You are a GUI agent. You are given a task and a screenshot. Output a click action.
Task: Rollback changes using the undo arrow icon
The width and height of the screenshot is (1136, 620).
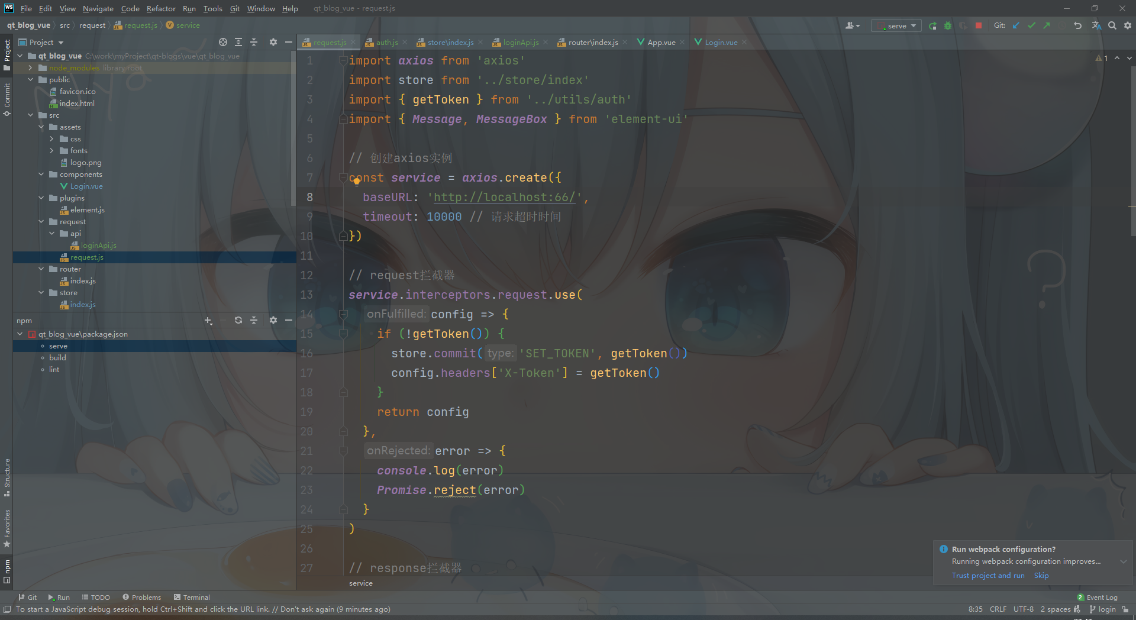tap(1077, 25)
